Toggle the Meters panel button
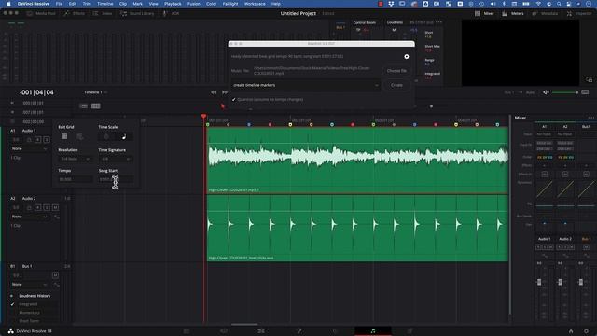597x336 pixels. pos(513,13)
